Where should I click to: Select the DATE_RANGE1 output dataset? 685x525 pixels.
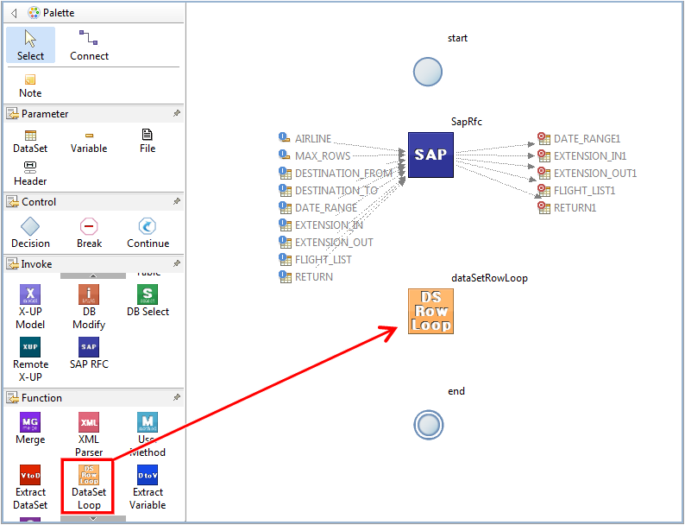tap(579, 138)
